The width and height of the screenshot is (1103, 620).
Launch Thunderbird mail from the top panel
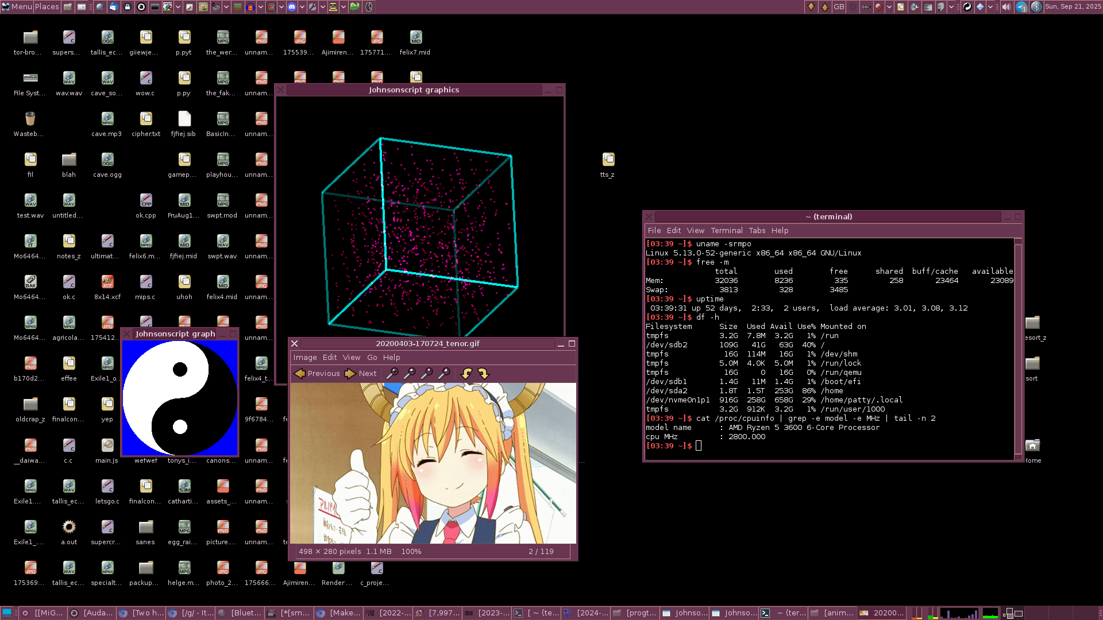[113, 7]
